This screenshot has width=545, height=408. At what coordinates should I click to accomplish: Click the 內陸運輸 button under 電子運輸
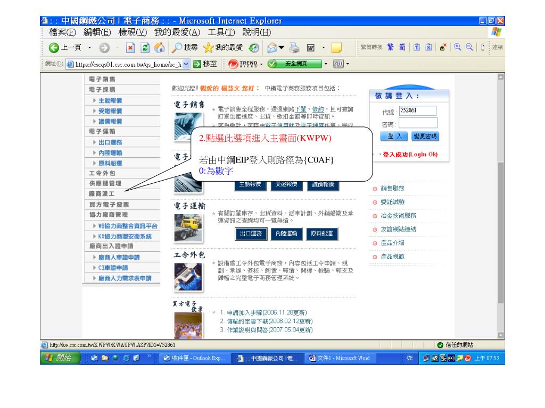point(286,234)
